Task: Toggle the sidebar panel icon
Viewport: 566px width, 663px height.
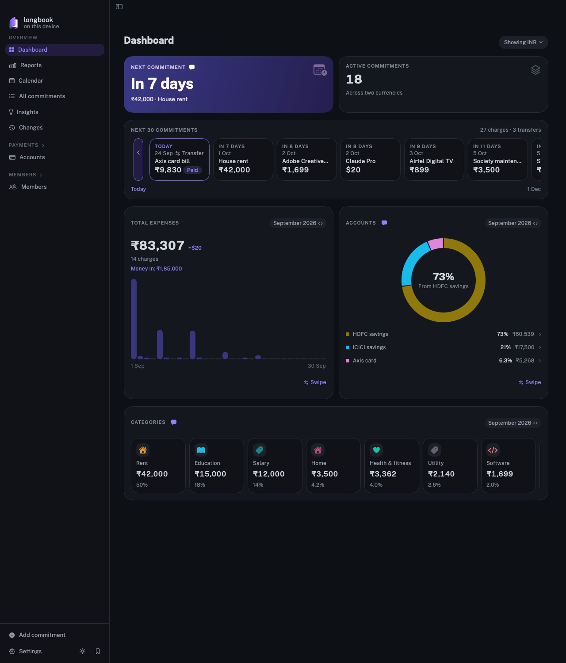Action: [x=119, y=7]
